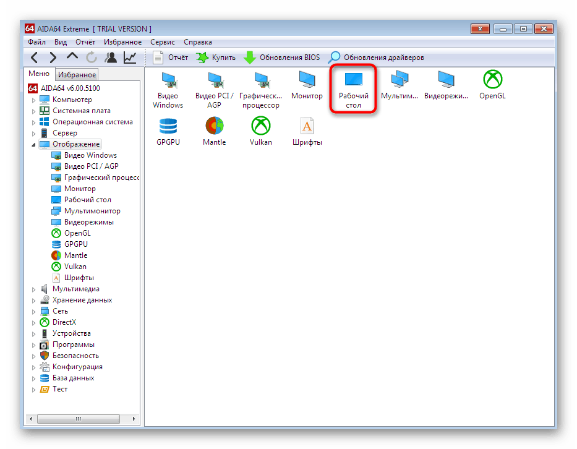Select Графический процессор in the tree
This screenshot has width=577, height=449.
coord(95,177)
